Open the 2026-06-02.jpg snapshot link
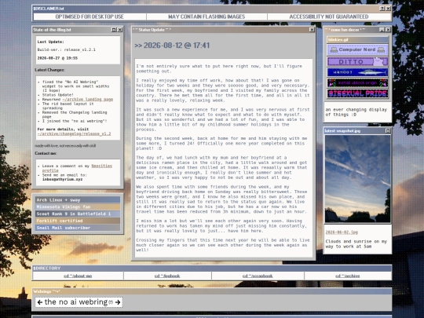The height and width of the screenshot is (318, 424). coord(342,232)
